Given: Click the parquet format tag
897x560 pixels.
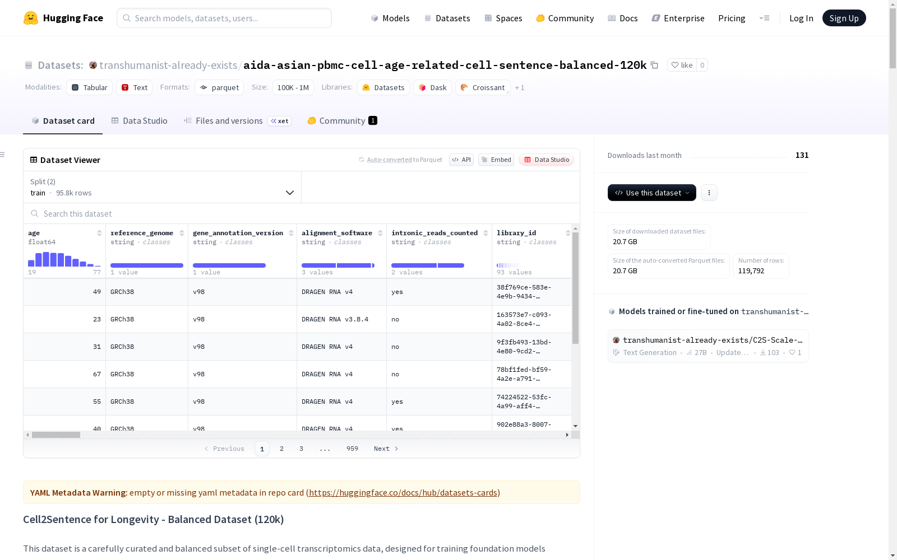Looking at the screenshot, I should [x=219, y=87].
